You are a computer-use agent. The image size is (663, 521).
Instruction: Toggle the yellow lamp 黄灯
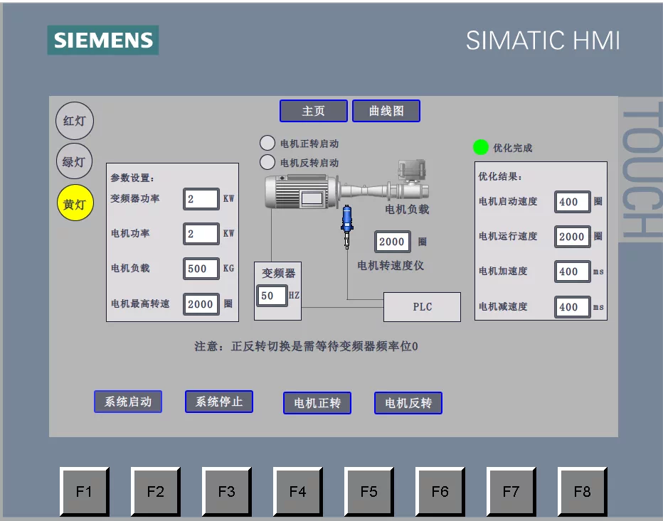(74, 203)
